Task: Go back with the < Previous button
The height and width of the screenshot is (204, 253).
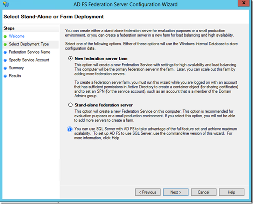Action: 148,192
